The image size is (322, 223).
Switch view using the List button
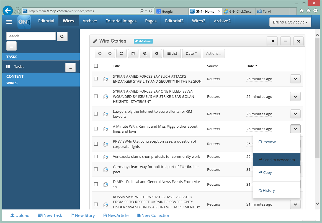point(172,54)
